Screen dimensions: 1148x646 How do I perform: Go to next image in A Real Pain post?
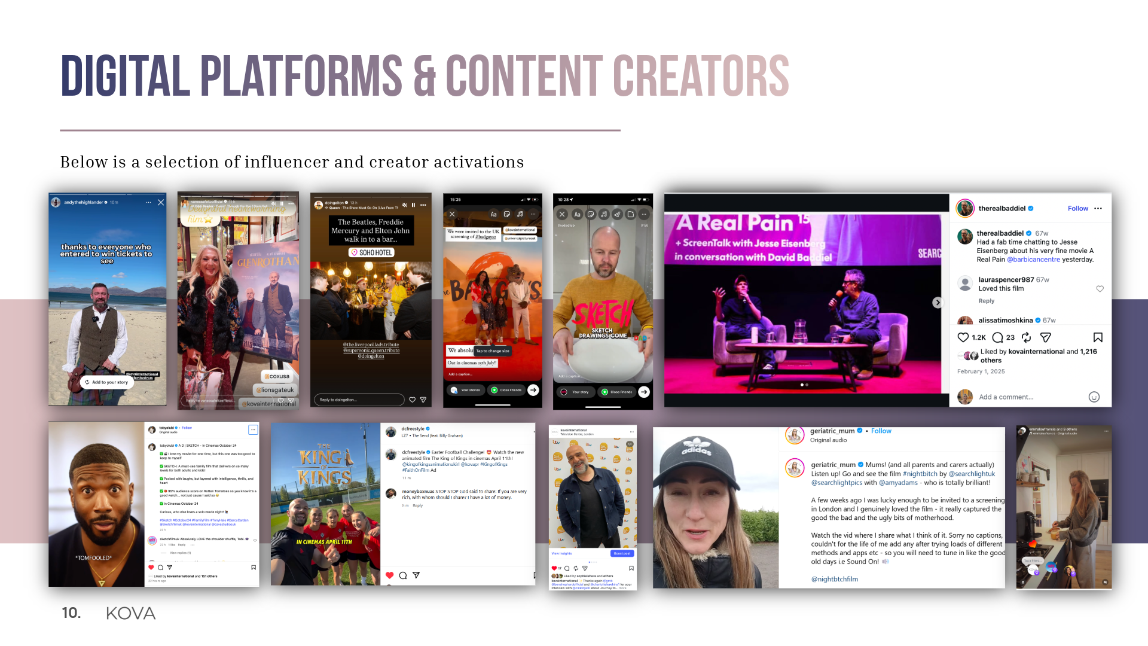click(x=938, y=303)
